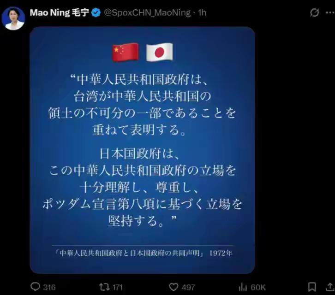
Task: Click the share upload arrow icon
Action: point(330,287)
